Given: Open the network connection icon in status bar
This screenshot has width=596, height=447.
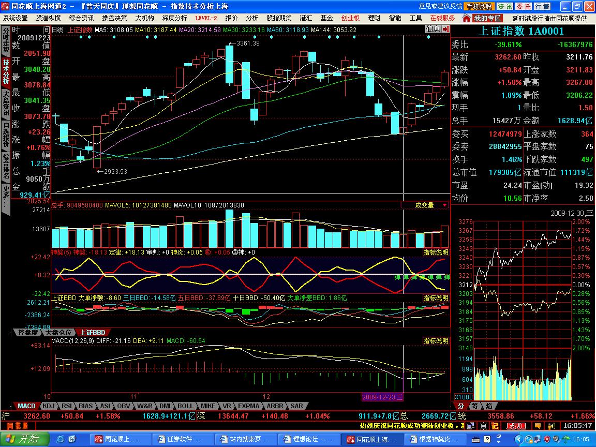Looking at the screenshot, I should coord(471,426).
